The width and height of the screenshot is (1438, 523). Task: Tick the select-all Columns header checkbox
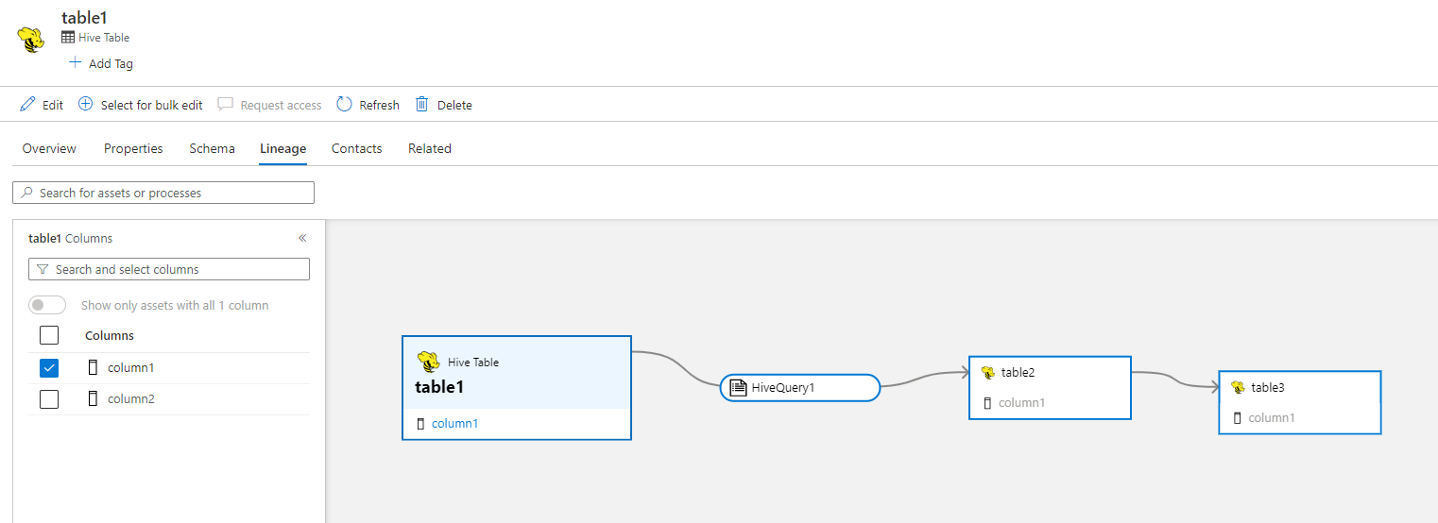click(x=49, y=335)
